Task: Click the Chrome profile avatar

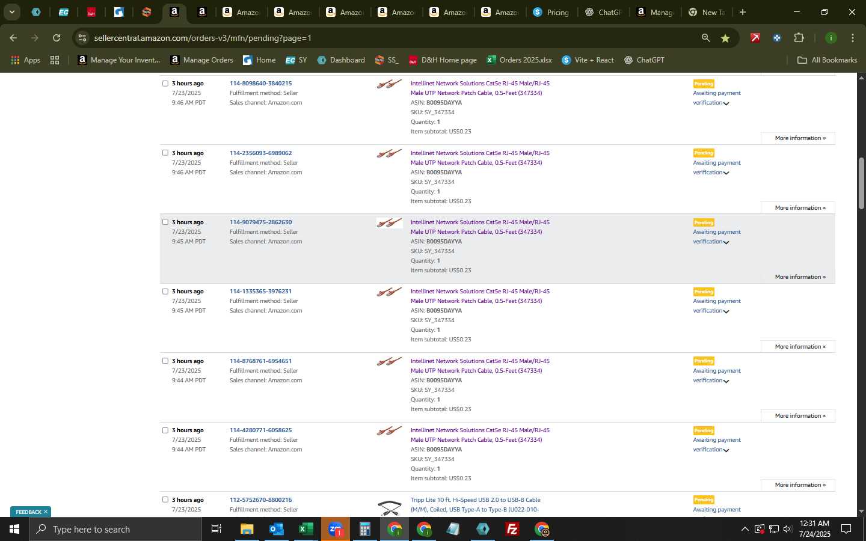Action: (x=831, y=38)
